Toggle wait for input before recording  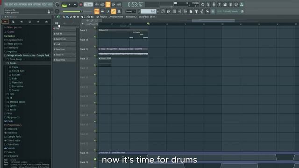(102, 4)
